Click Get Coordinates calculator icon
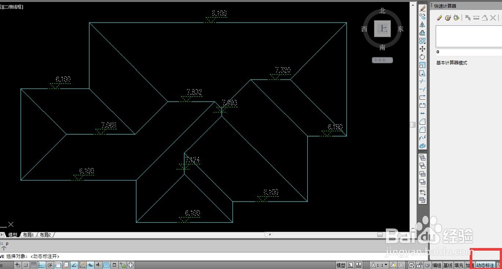Viewport: 502px width, 269px height. tap(468, 18)
